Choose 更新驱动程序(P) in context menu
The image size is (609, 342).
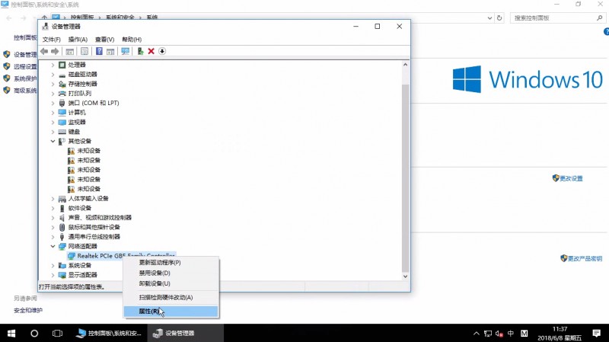171,263
